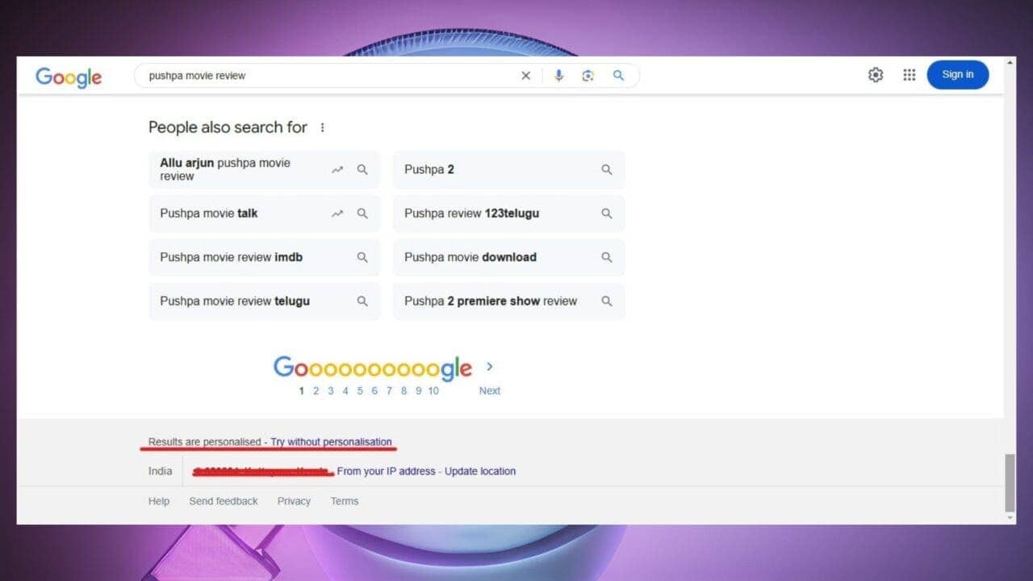Go to results page 7
The image size is (1033, 581).
point(389,391)
